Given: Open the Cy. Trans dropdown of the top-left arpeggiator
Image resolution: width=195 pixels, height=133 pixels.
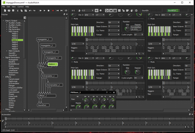Looking at the screenshot, I should [114, 31].
